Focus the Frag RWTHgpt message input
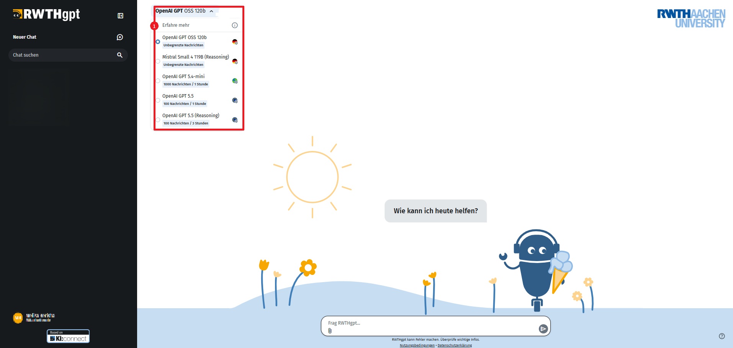Viewport: 733px width, 348px height. (x=435, y=326)
